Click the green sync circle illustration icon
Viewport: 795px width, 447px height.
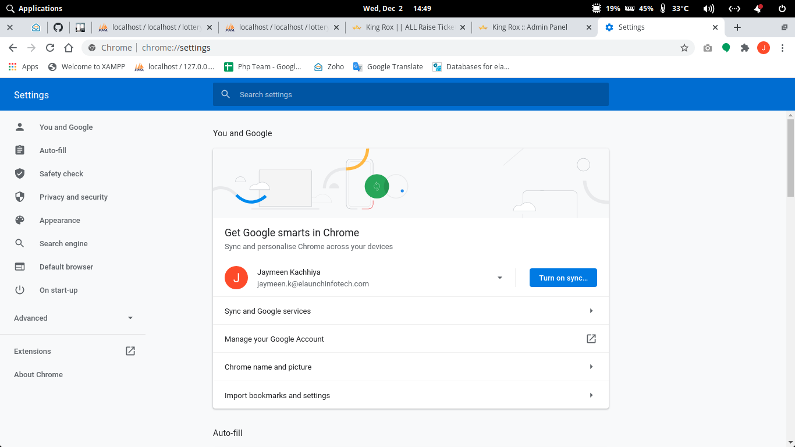click(x=377, y=186)
